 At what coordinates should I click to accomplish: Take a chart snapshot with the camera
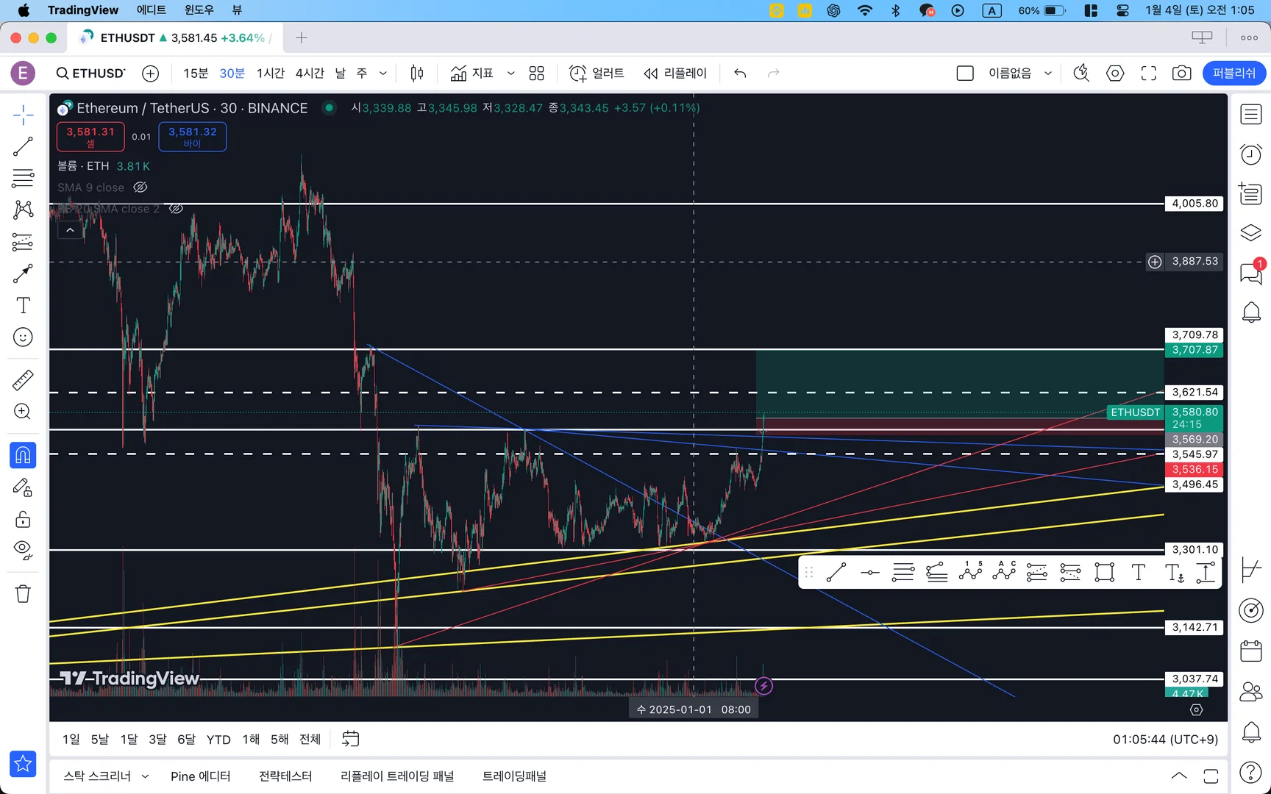point(1181,73)
